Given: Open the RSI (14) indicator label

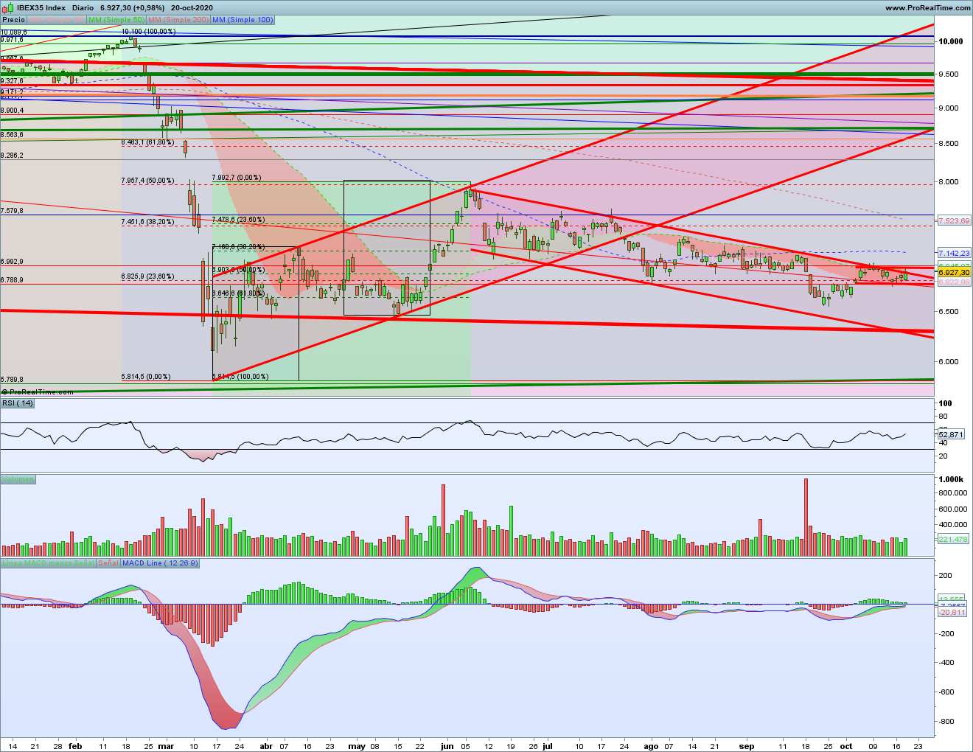Looking at the screenshot, I should click(18, 403).
